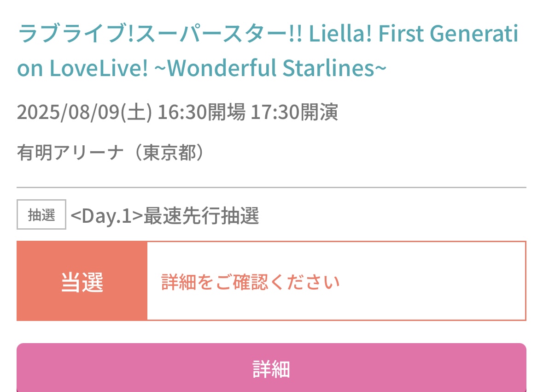Click the 17:30開演 start time
This screenshot has width=543, height=392.
click(294, 112)
